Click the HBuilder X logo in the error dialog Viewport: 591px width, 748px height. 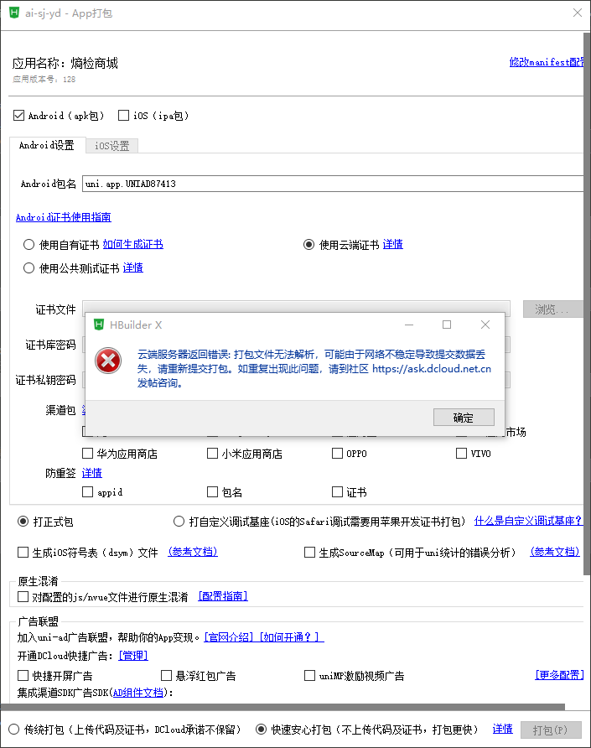[x=99, y=325]
